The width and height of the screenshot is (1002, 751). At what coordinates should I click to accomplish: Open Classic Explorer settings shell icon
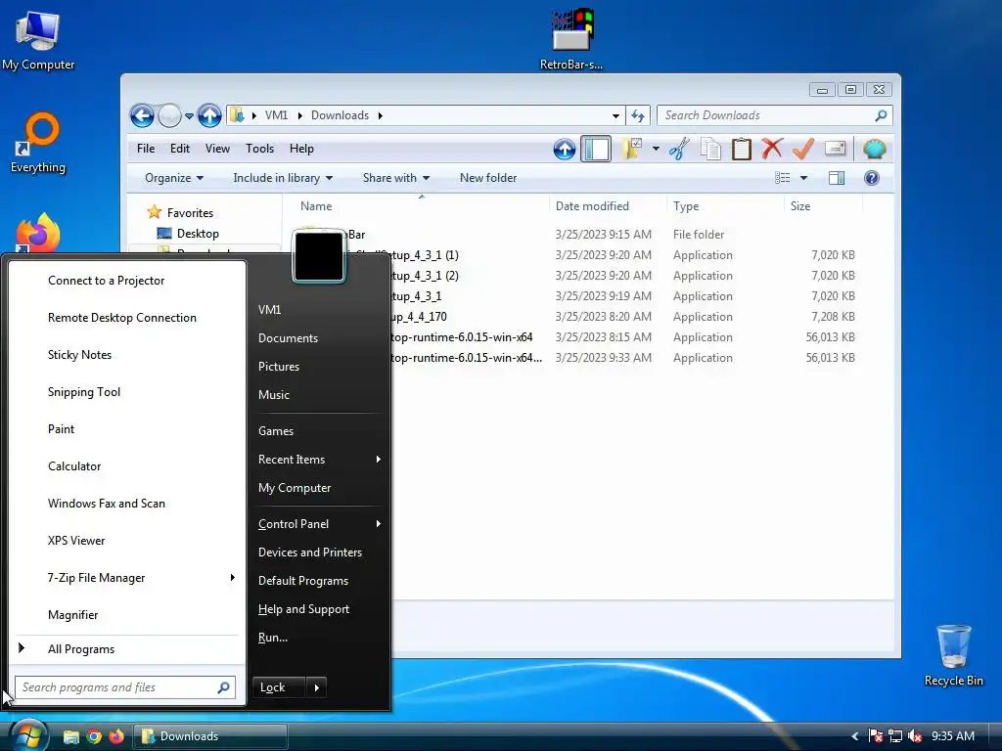874,150
